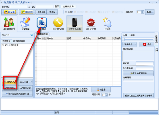The image size is (159, 115).
Task: Click the 添加帐号 button
Action: coord(10,82)
